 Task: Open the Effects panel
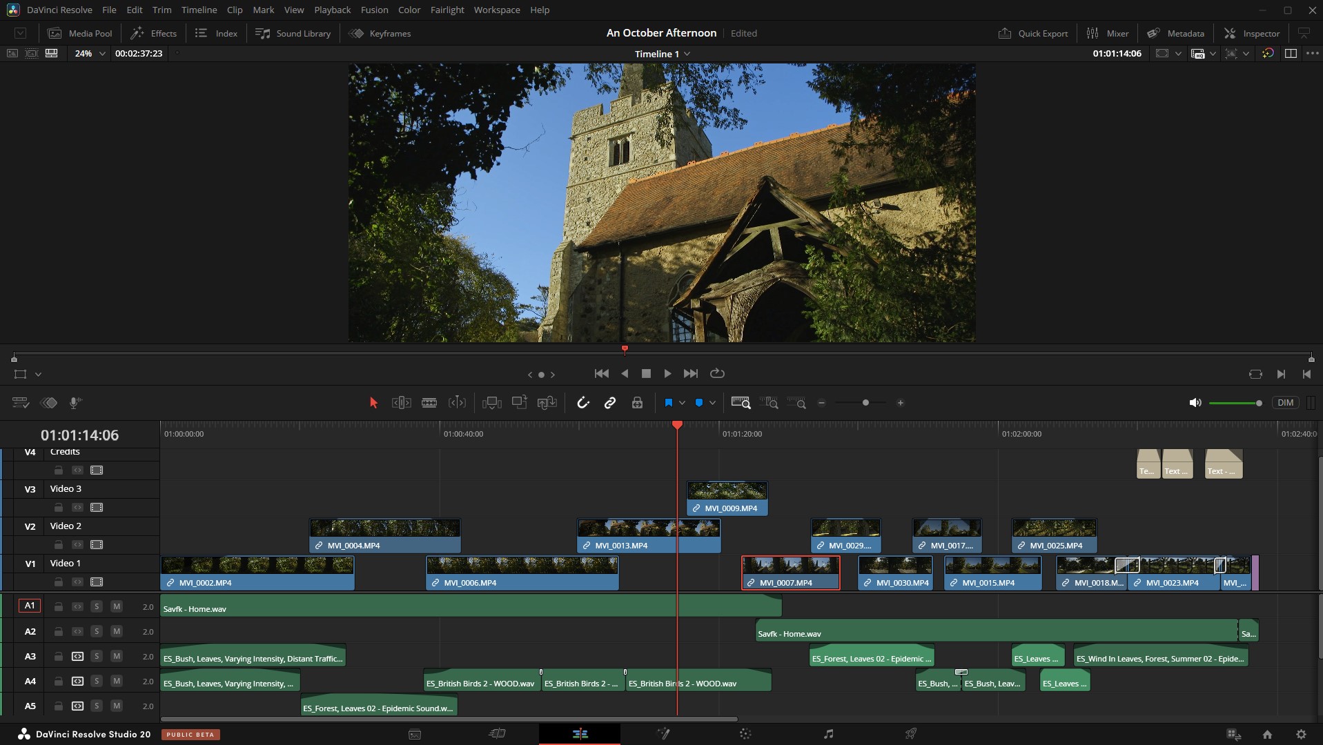tap(153, 33)
